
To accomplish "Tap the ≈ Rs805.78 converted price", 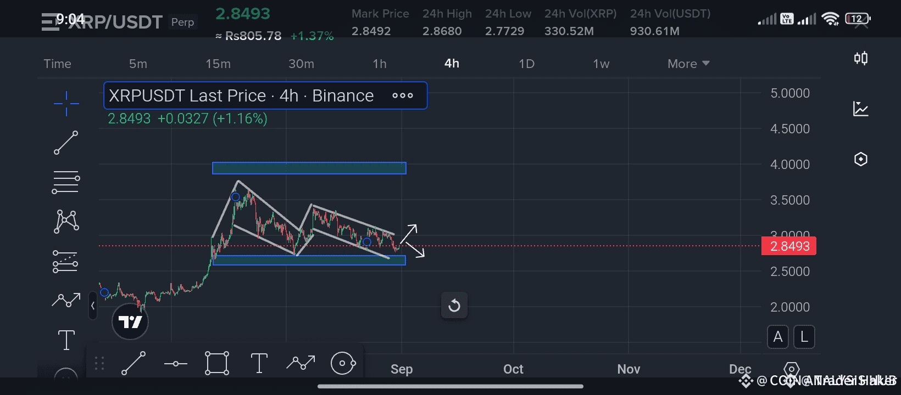I will [248, 36].
